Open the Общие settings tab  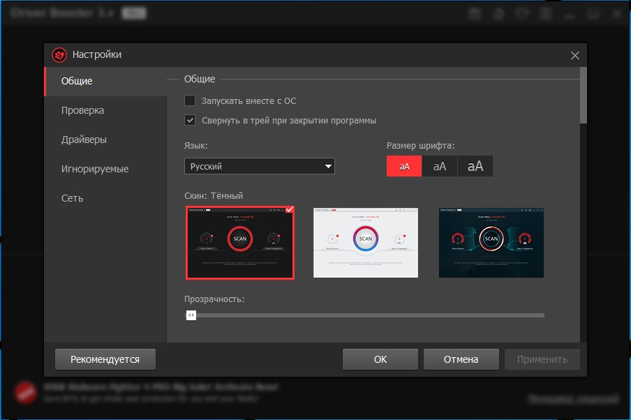tap(105, 81)
